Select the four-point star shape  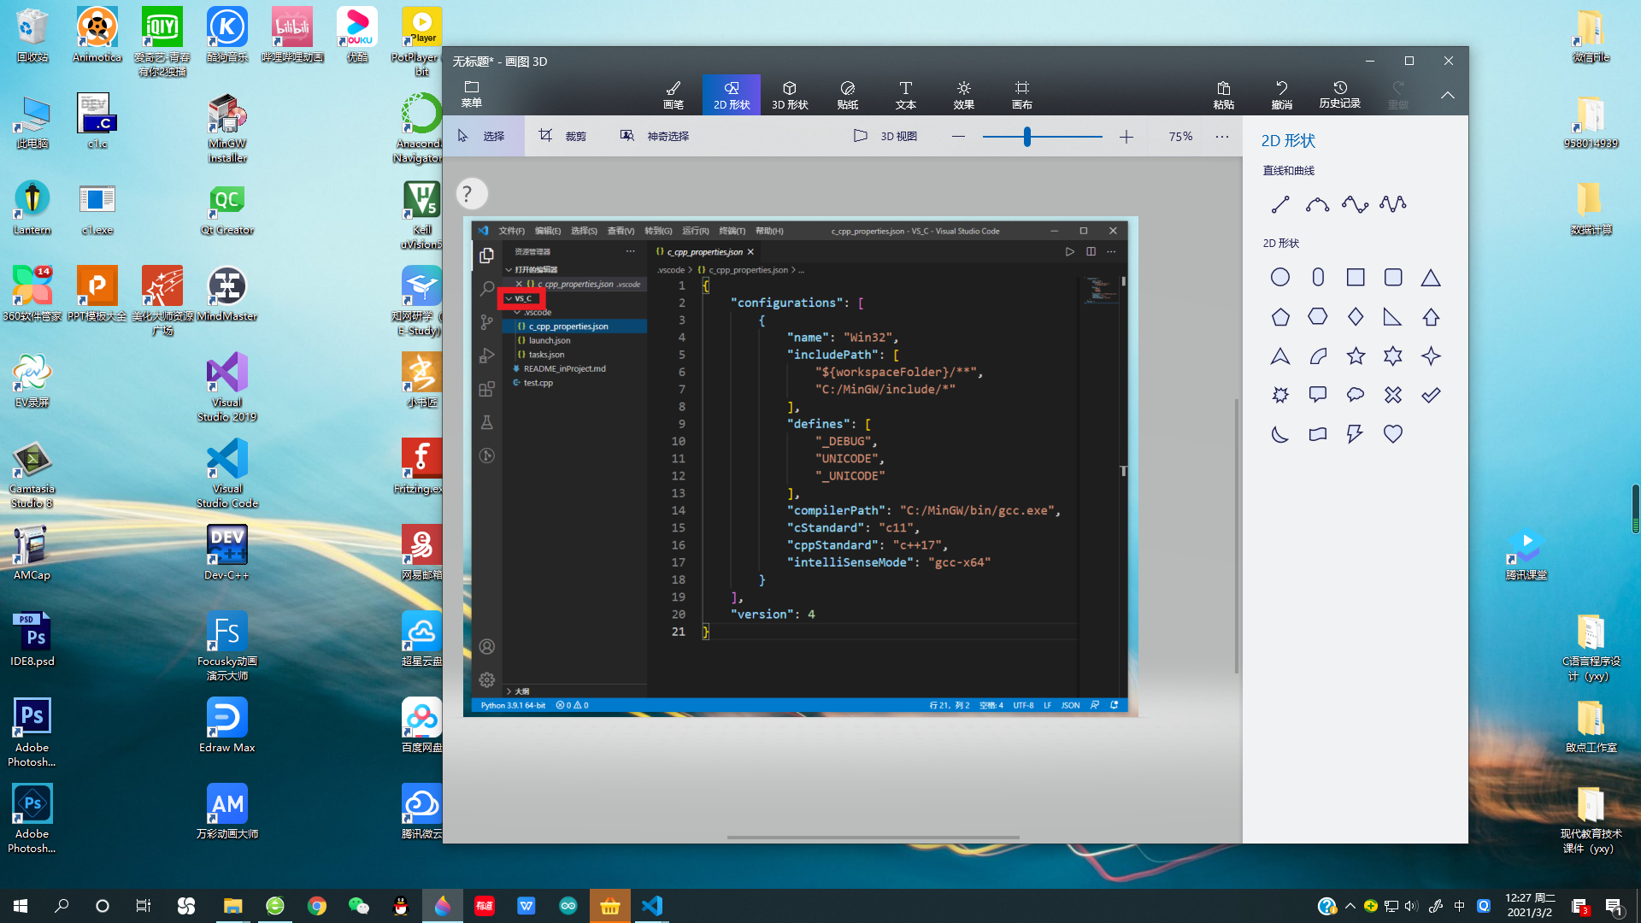(x=1431, y=356)
